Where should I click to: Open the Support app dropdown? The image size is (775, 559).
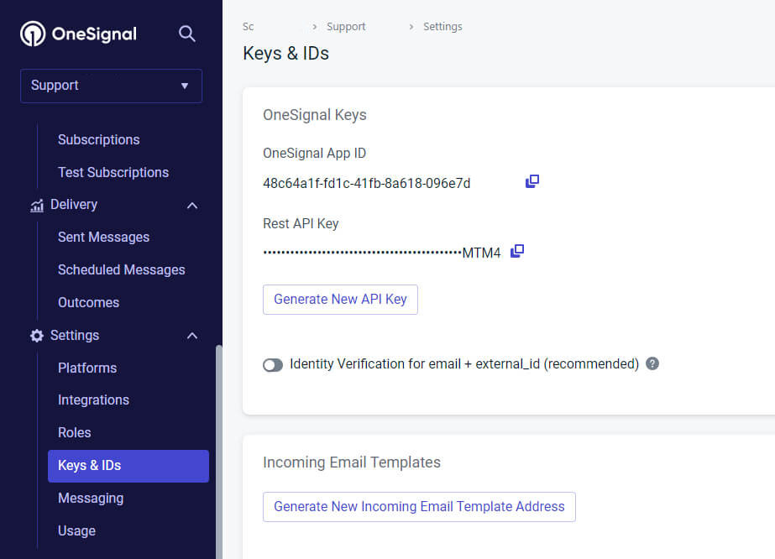111,86
